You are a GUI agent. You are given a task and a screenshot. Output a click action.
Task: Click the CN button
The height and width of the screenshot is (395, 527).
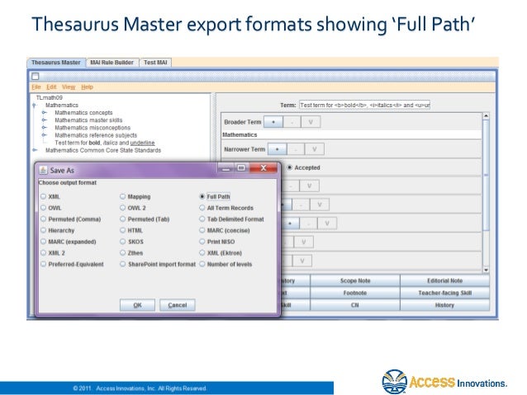click(x=355, y=305)
